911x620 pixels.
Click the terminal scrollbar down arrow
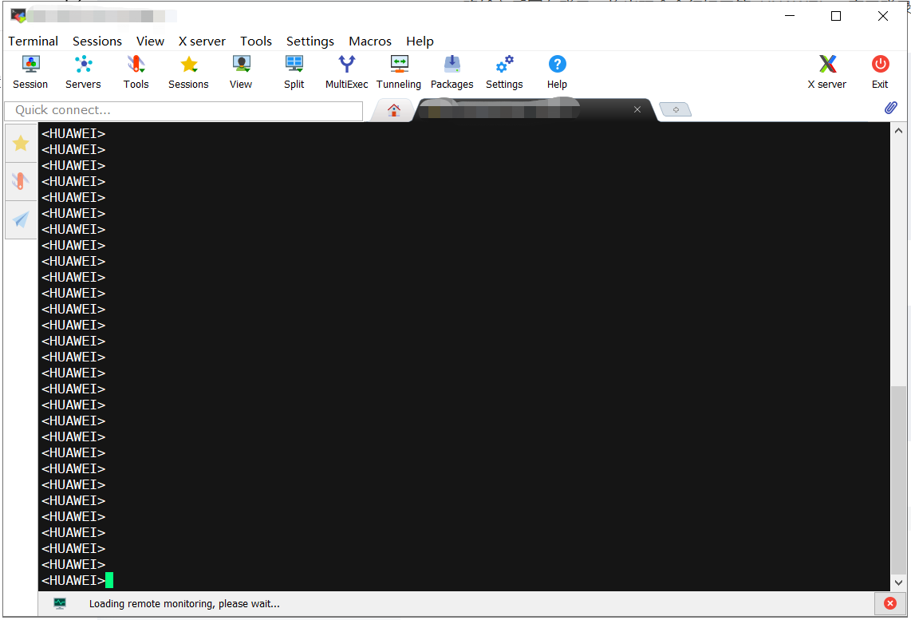point(898,582)
